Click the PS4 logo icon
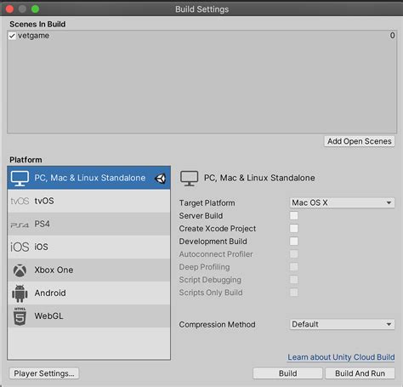This screenshot has width=403, height=387. click(x=20, y=225)
